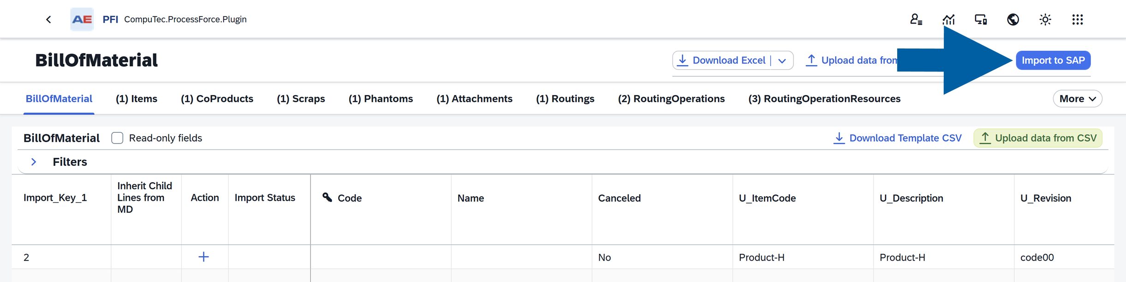Image resolution: width=1126 pixels, height=282 pixels.
Task: Expand the Download Excel dropdown arrow
Action: 782,60
